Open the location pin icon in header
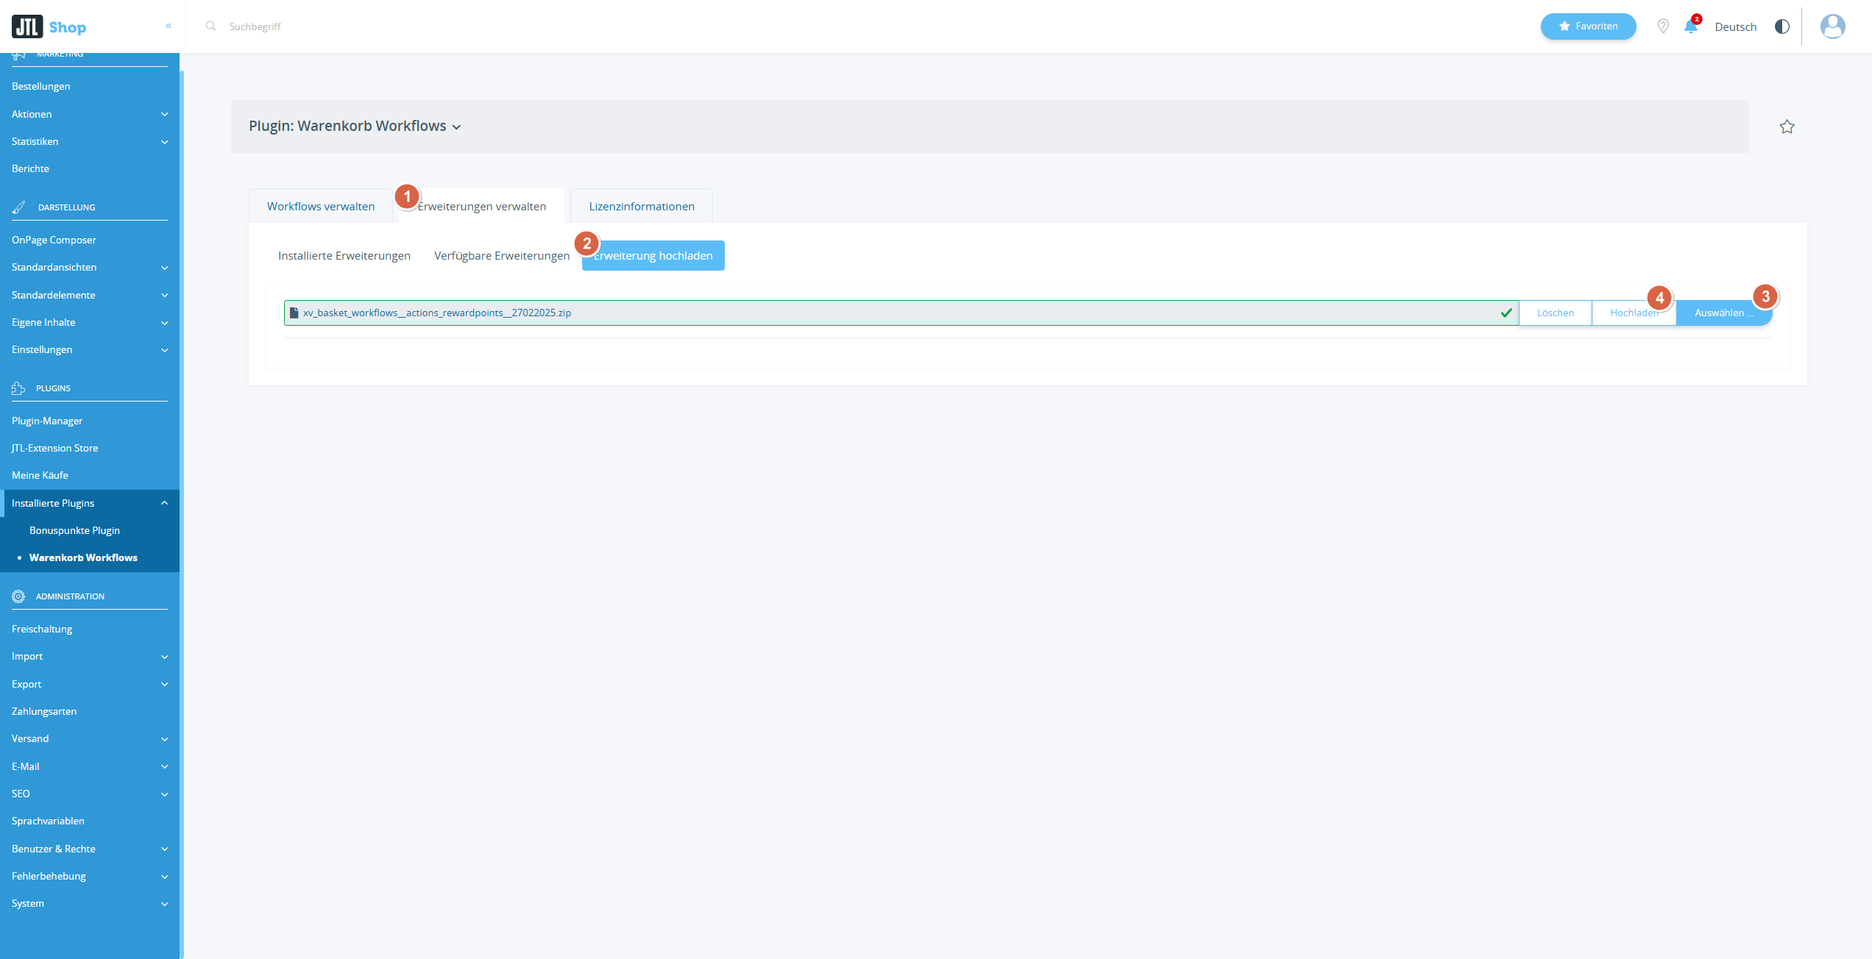 [1663, 26]
